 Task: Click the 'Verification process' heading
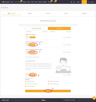tap(48, 21)
